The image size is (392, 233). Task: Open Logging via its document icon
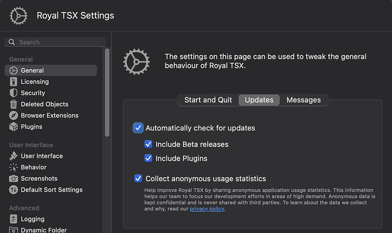[x=14, y=219]
